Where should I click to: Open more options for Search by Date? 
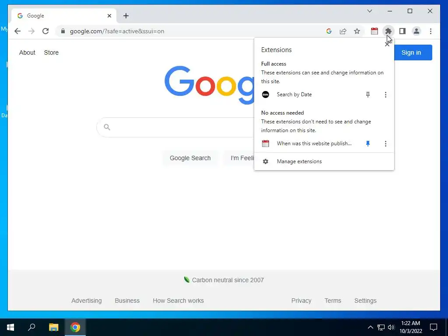385,94
